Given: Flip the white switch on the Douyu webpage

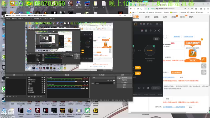Looking at the screenshot, I should click(x=166, y=36).
